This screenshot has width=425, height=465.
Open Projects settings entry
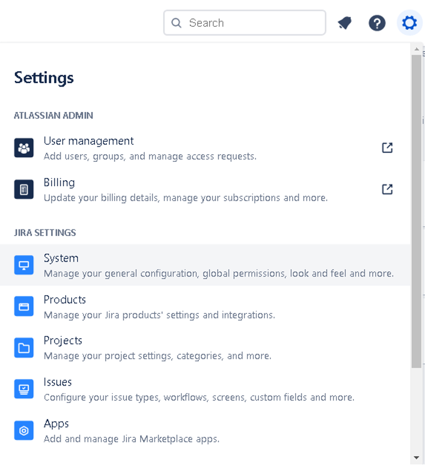coord(205,348)
